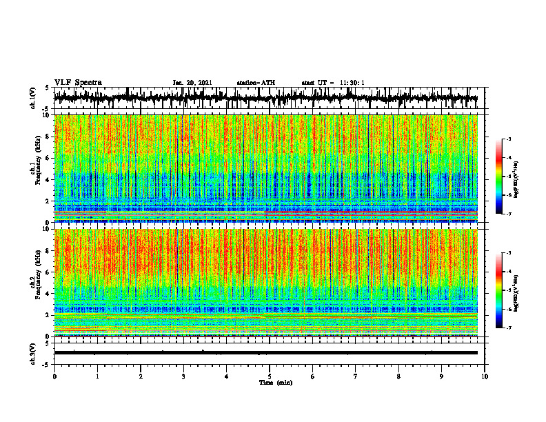
Task: Click the "station= ATH" header label
Action: coord(256,83)
